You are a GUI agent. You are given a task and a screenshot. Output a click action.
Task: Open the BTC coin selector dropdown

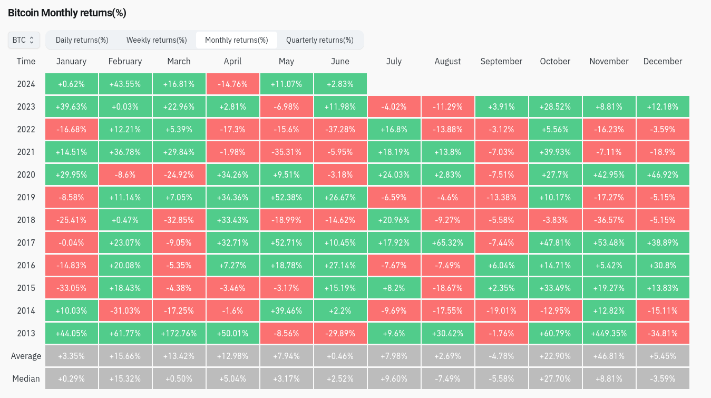pos(24,40)
